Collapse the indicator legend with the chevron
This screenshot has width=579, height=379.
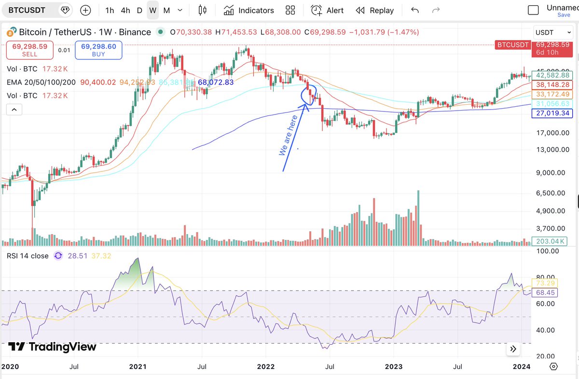[x=14, y=110]
